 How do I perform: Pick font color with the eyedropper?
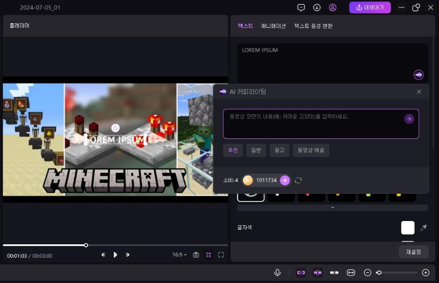(x=424, y=227)
